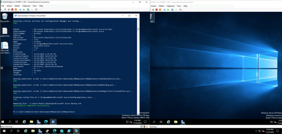Screen dimensions: 282x134
Task: Select ApplianceVe... text file desktop icon
Action: pyautogui.click(x=5, y=32)
